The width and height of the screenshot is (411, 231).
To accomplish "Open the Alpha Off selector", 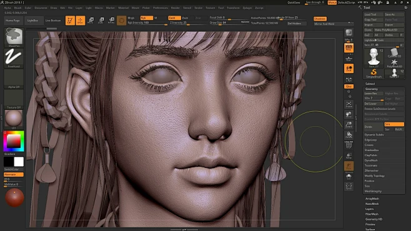I will 14,79.
